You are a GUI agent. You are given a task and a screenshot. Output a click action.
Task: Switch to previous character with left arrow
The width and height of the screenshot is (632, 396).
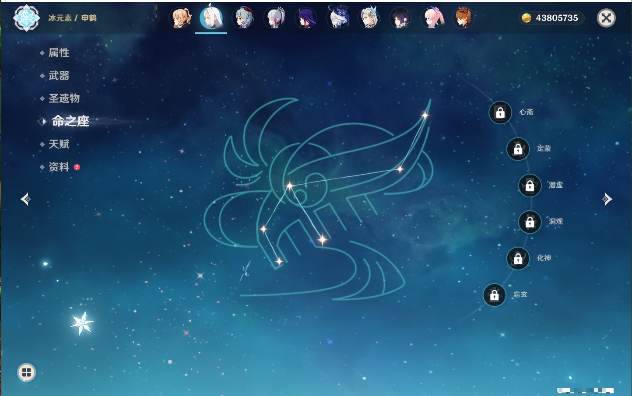pos(25,199)
